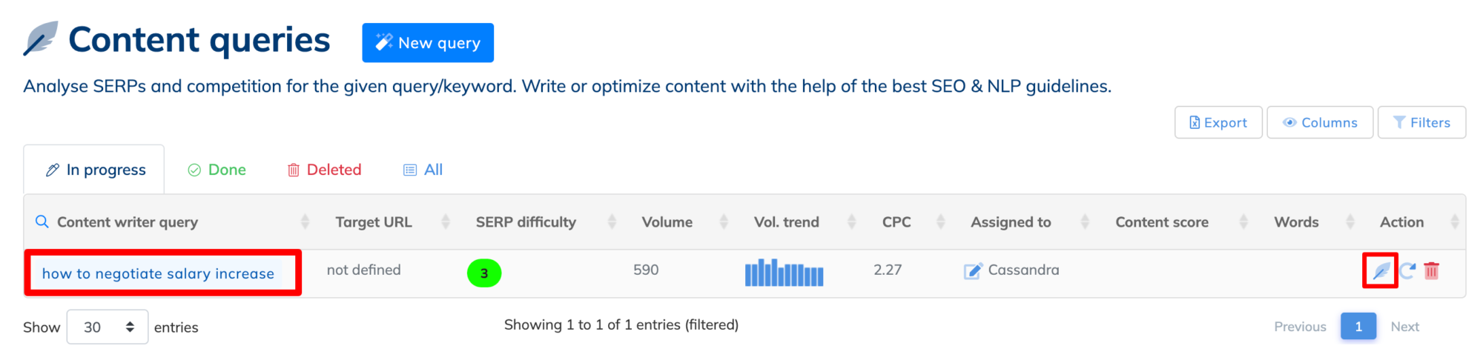Open content editor via feather icon
1483x363 pixels.
1381,271
